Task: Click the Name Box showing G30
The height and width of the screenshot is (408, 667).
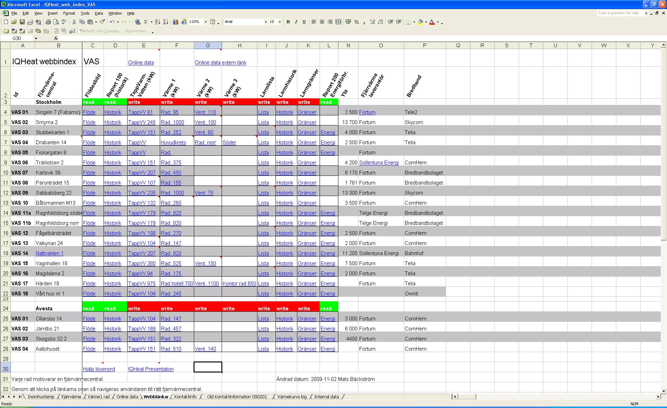Action: [21, 38]
